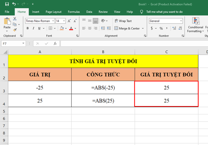This screenshot has width=208, height=145.
Task: Click Decrease Indent icon
Action: point(103,28)
